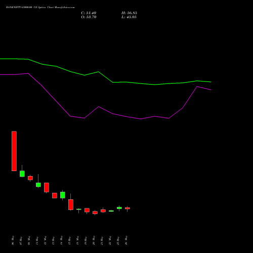Image resolution: width=253 pixels, height=253 pixels.
Task: Click the 06 May date label
Action: click(x=13, y=240)
